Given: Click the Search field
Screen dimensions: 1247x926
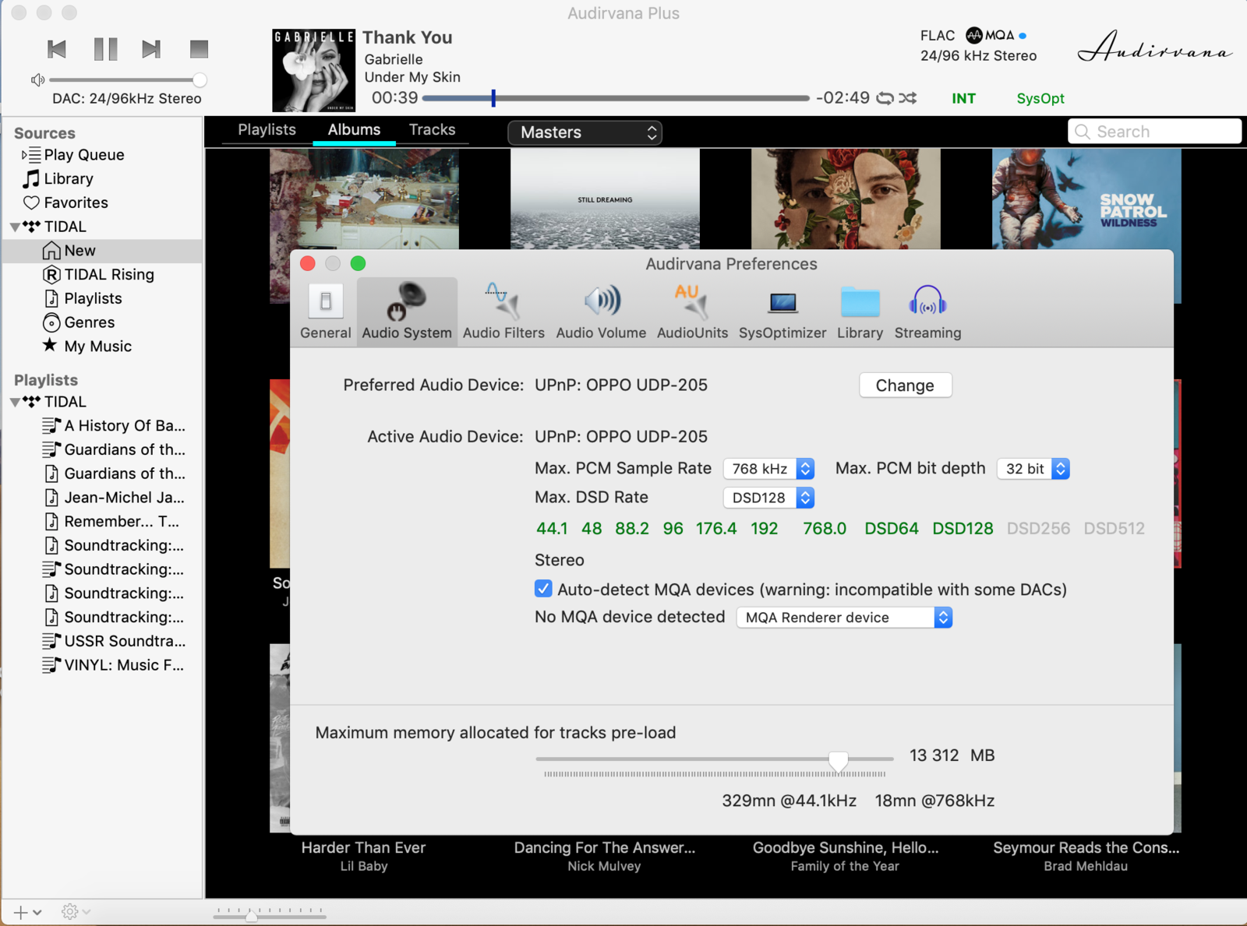Looking at the screenshot, I should point(1154,132).
